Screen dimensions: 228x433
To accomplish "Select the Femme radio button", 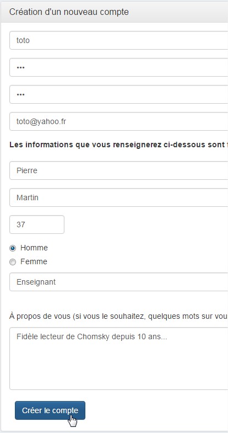I will click(13, 262).
